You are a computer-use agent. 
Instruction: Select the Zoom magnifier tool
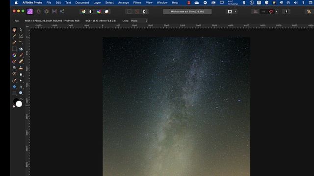point(21,93)
